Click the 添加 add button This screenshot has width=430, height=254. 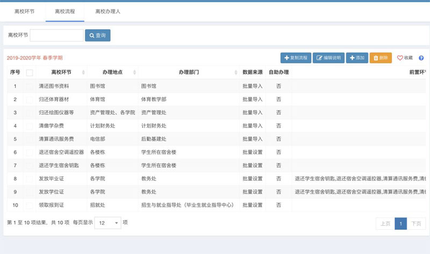tap(357, 58)
